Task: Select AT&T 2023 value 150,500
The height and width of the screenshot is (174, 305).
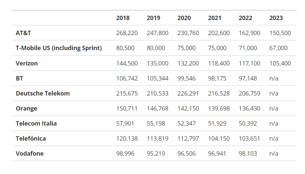Action: click(280, 33)
